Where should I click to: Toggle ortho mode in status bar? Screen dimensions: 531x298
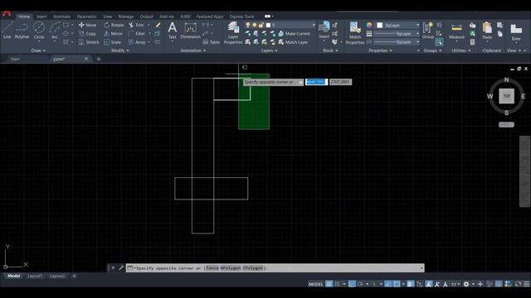pos(352,284)
